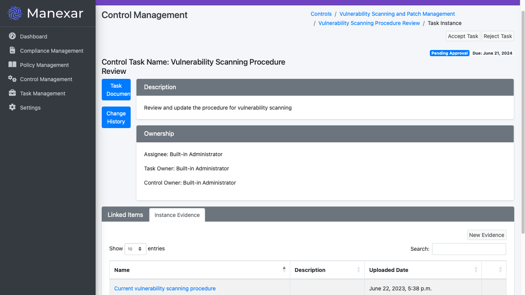This screenshot has height=295, width=525.
Task: Sort table by Uploaded Date column arrows
Action: [x=476, y=270]
